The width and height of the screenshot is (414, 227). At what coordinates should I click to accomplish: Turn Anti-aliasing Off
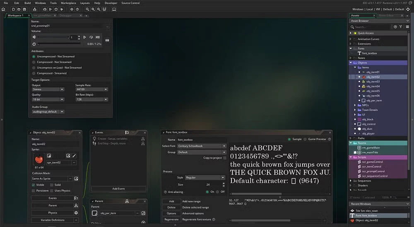(218, 192)
